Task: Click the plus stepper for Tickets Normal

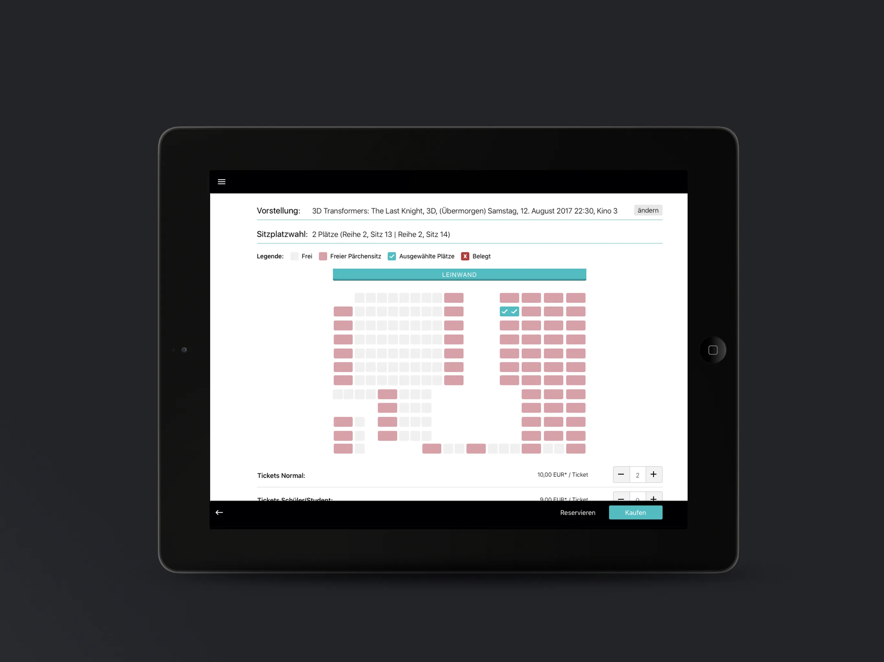Action: [654, 475]
